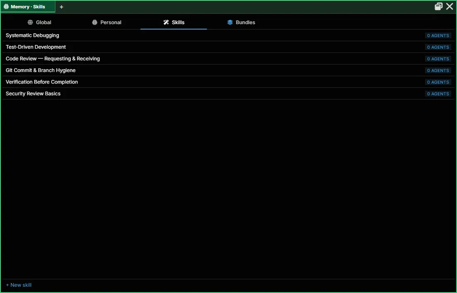457x293 pixels.
Task: Click agents badge for Security Review Basics
Action: pyautogui.click(x=438, y=94)
